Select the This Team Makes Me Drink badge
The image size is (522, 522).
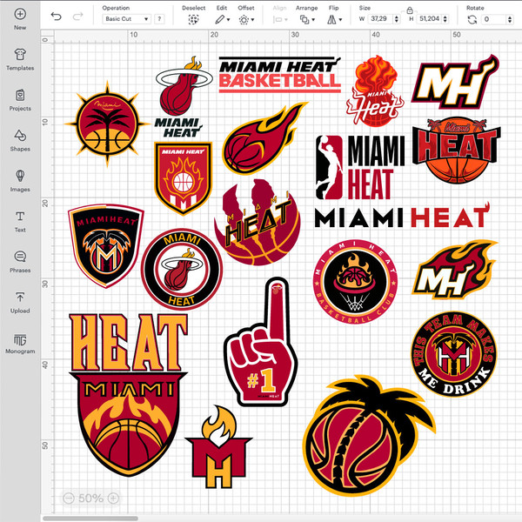pos(454,354)
